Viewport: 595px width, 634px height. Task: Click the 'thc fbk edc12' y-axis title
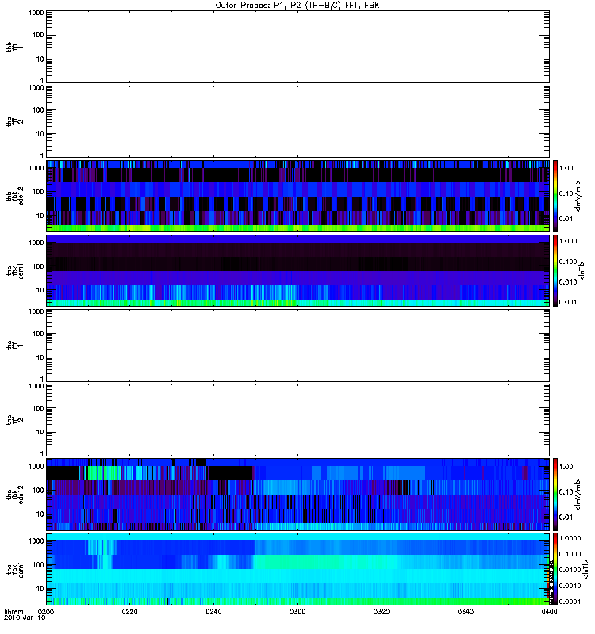[14, 494]
